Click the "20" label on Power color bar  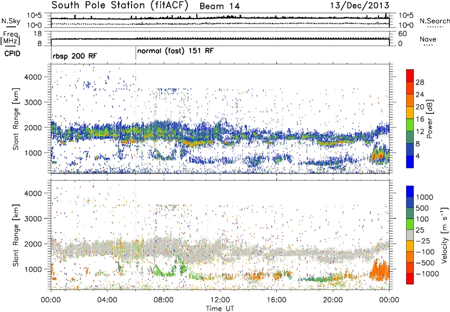(420, 107)
